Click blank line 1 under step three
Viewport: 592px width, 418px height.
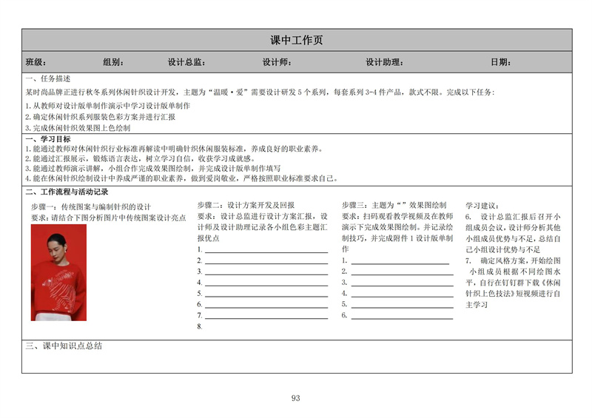pyautogui.click(x=400, y=262)
